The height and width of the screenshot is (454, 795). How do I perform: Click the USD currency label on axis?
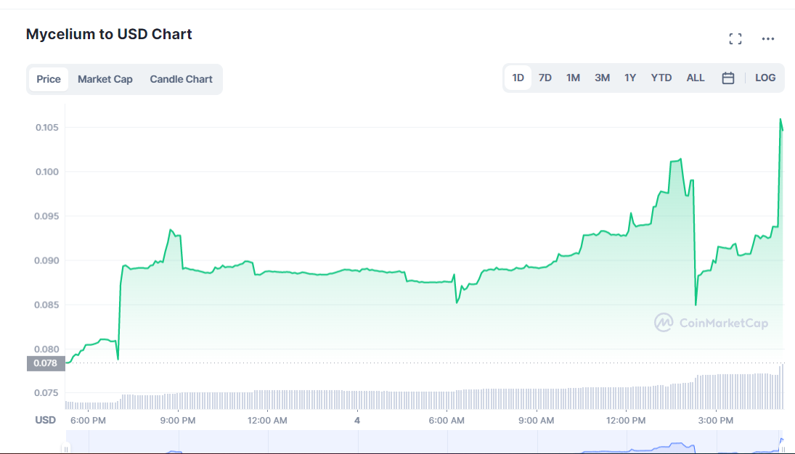click(x=46, y=420)
